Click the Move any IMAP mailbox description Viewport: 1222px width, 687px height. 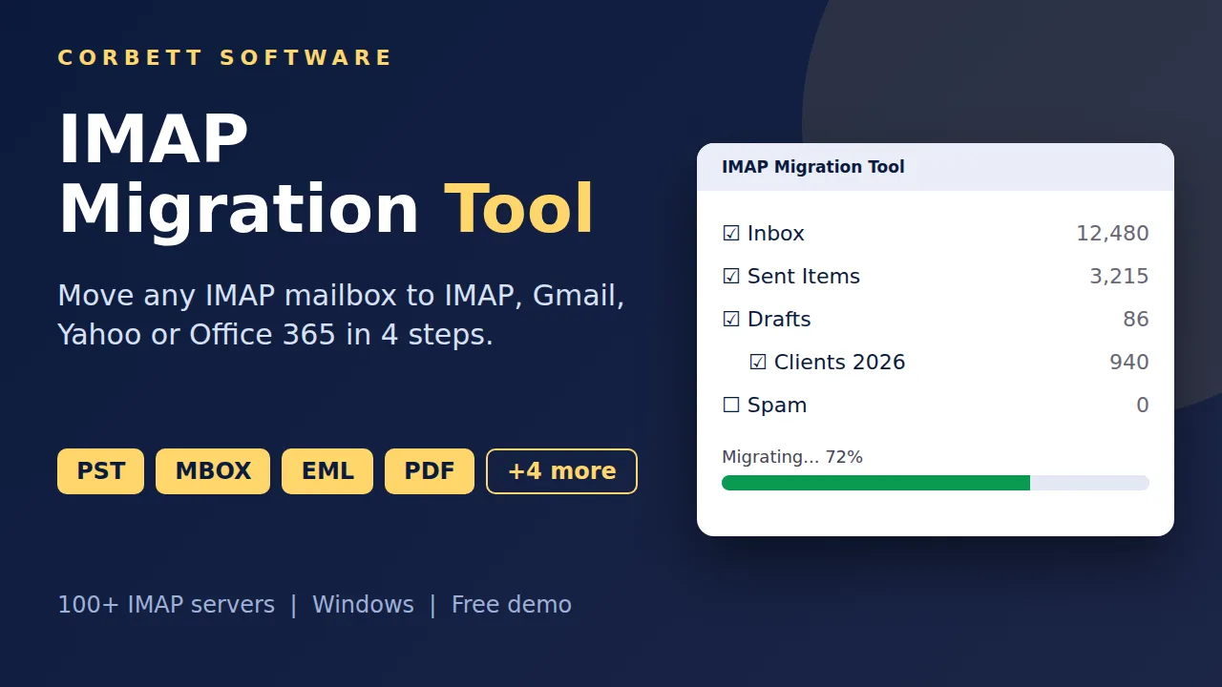click(x=341, y=315)
